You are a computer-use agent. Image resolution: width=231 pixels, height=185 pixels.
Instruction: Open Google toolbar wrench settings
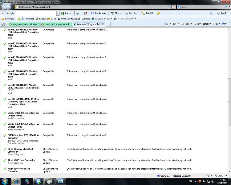[211, 13]
